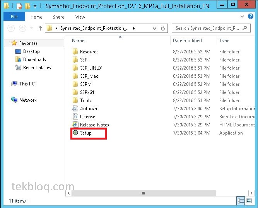Image resolution: width=258 pixels, height=208 pixels.
Task: Expand the ribbon with the chevron
Action: pos(242,17)
